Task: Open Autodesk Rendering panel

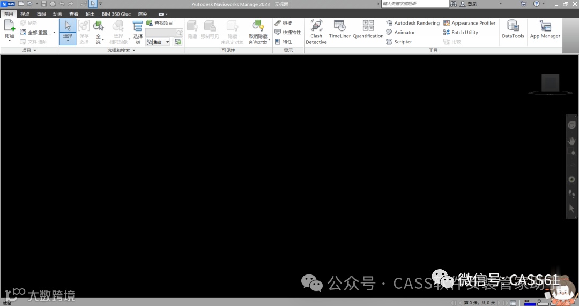Action: tap(413, 23)
